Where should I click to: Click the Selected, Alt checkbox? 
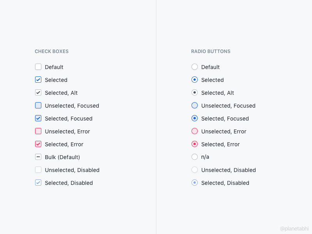[x=38, y=92]
